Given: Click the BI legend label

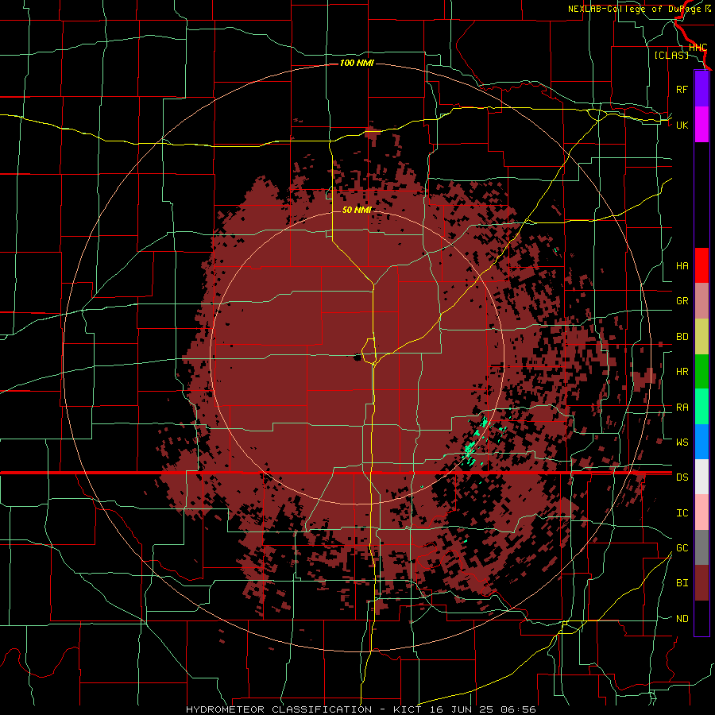Looking at the screenshot, I should 682,583.
